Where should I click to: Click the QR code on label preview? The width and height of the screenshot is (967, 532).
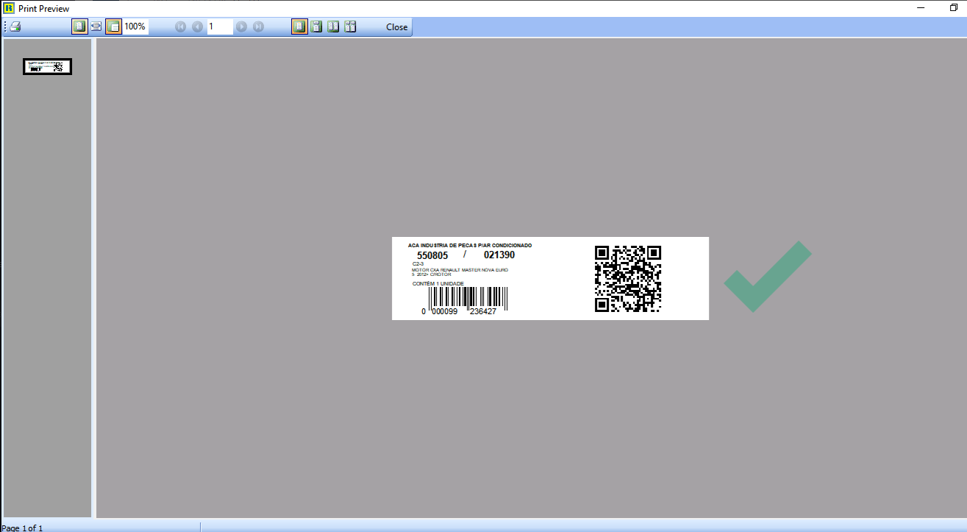pyautogui.click(x=628, y=279)
